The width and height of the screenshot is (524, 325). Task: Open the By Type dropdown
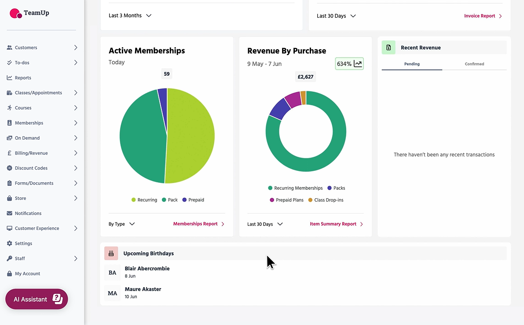pyautogui.click(x=121, y=224)
